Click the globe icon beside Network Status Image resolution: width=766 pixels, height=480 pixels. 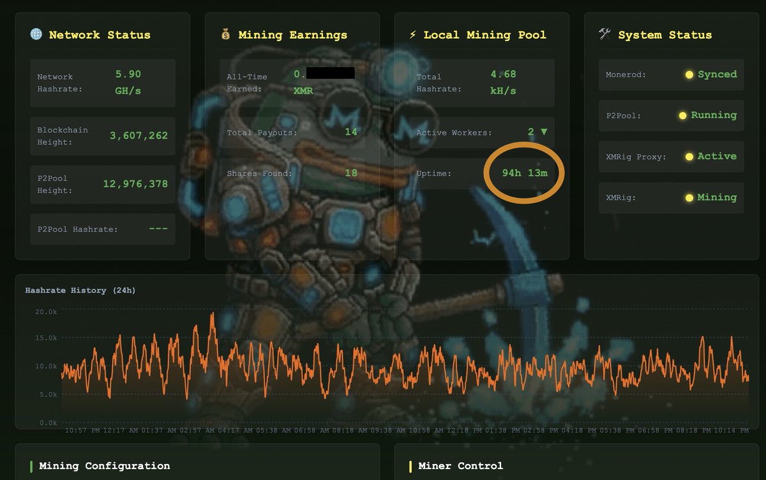tap(36, 34)
